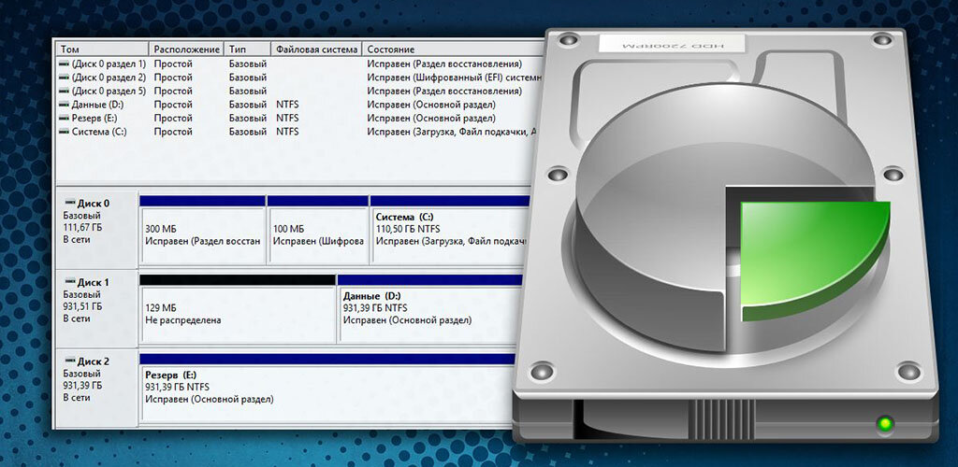Click status cell of (Диск 0 раздел 5) row
The height and width of the screenshot is (467, 958).
tap(444, 91)
